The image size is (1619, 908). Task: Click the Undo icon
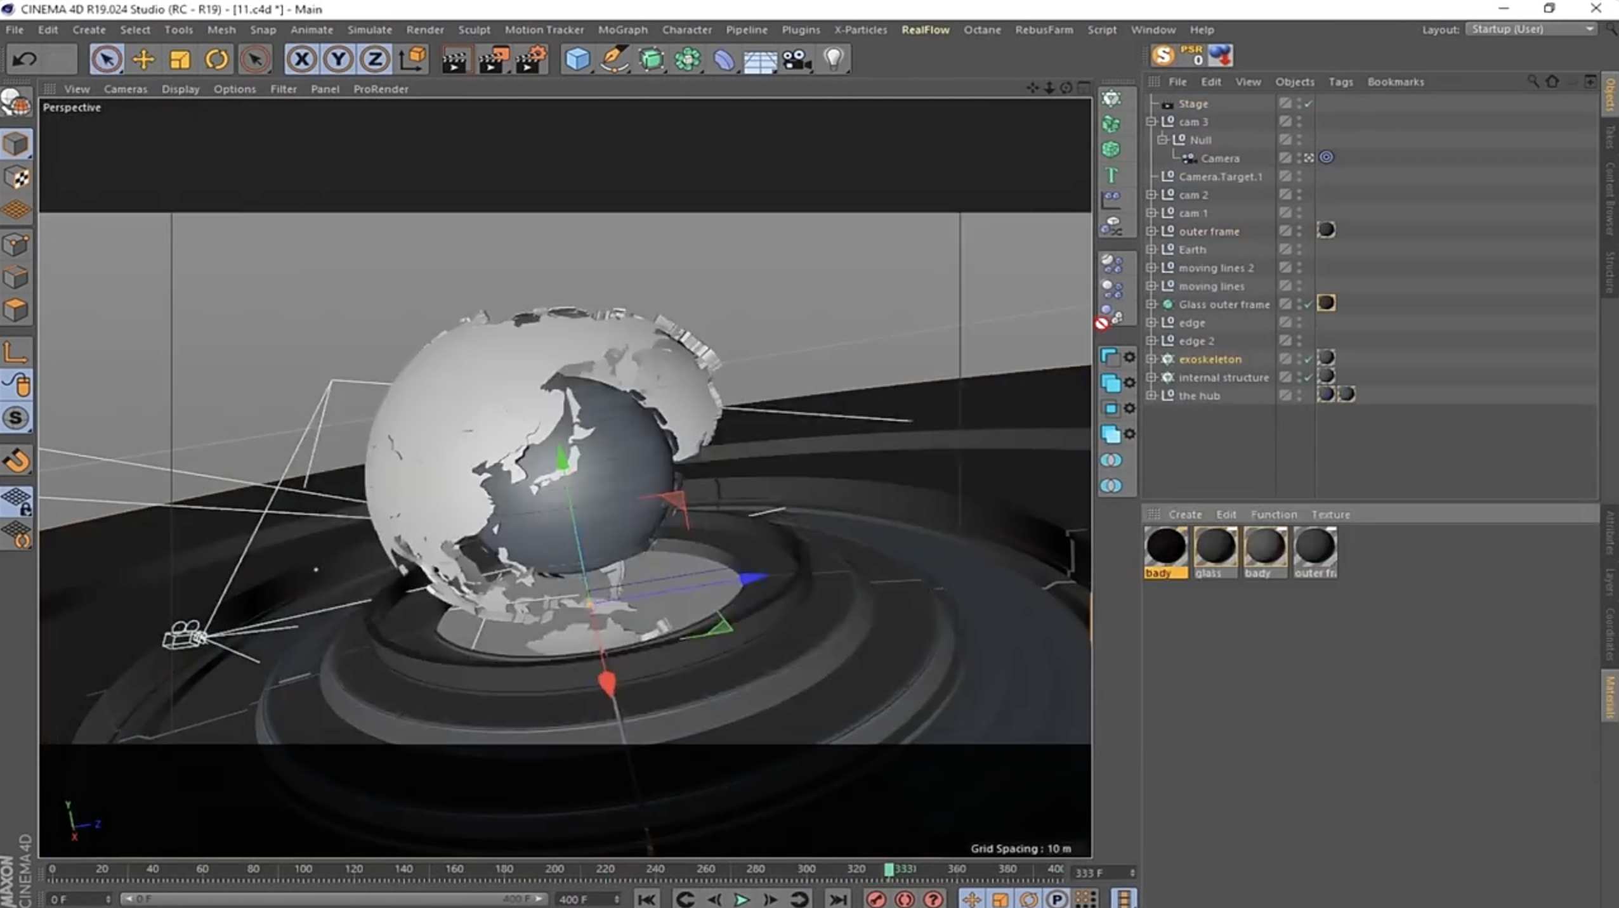coord(23,58)
